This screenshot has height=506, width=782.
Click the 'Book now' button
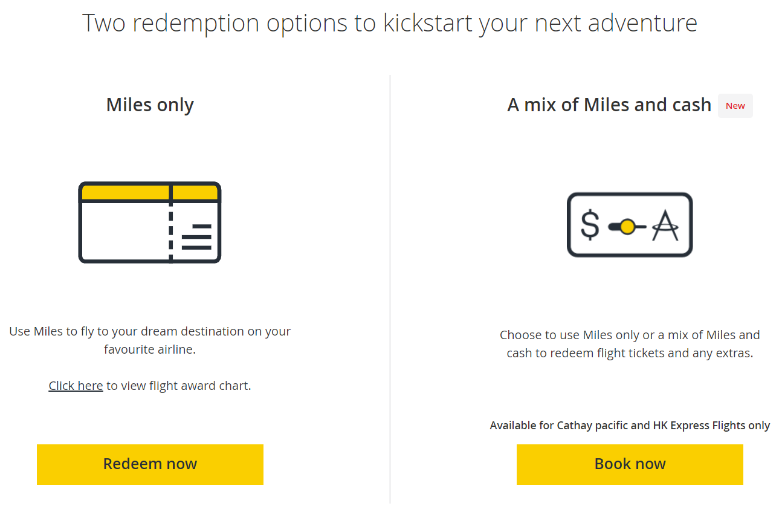(x=630, y=464)
